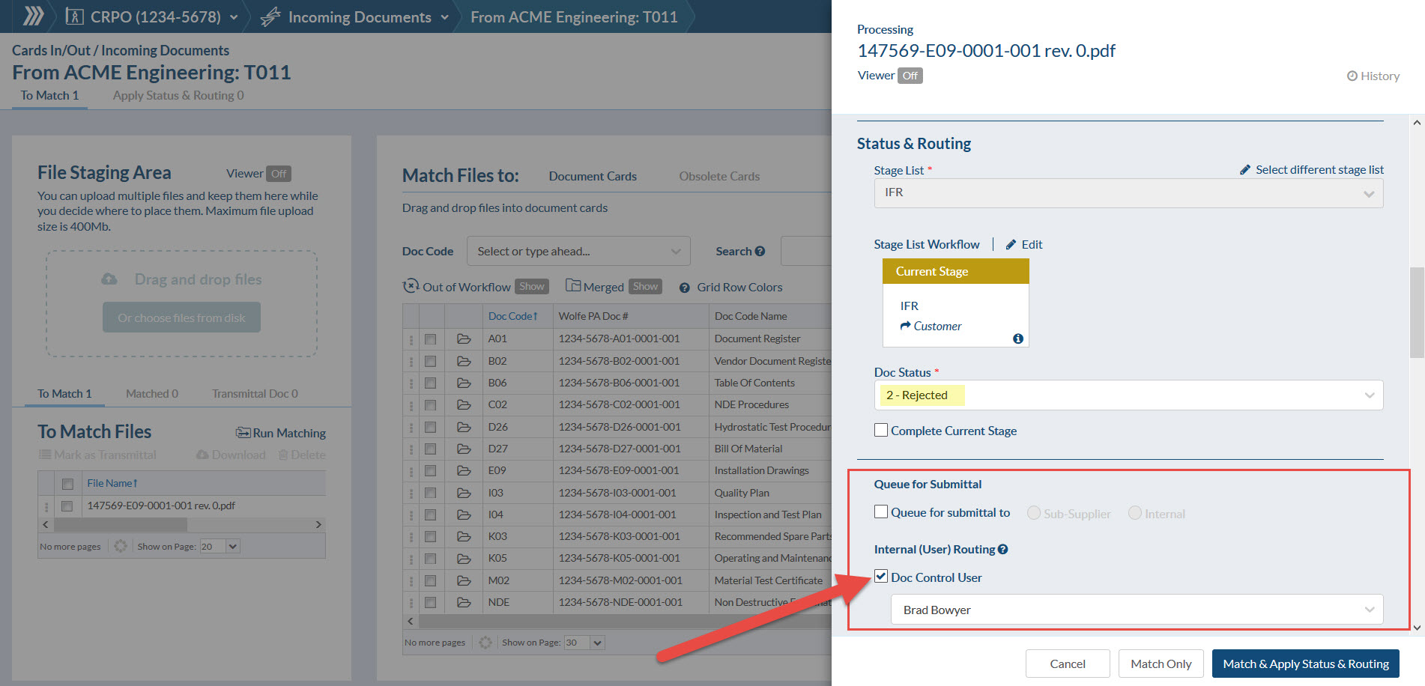The width and height of the screenshot is (1425, 686).
Task: Click the pencil icon beside Select different stage list
Action: 1245,169
